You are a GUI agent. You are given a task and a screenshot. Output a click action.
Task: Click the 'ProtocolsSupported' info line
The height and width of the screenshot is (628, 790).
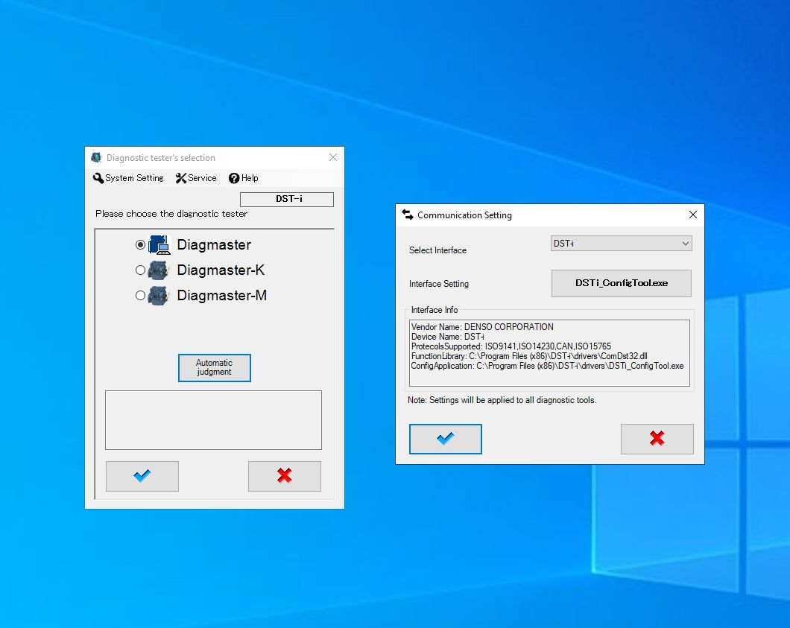[x=511, y=346]
